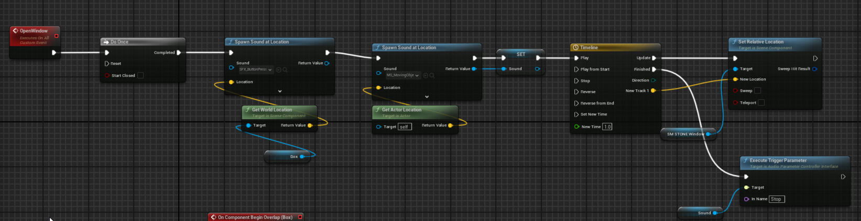Check the Teleport checkbox

pyautogui.click(x=761, y=103)
